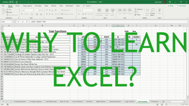Open the Logic function sheet tab
Viewport: 189px width, 106px height.
tap(129, 102)
